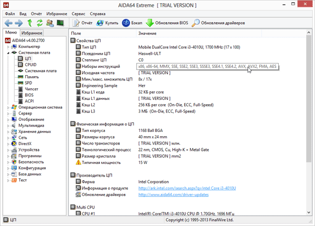Click the Multi CPU group header
This screenshot has height=226, width=315.
(83, 207)
